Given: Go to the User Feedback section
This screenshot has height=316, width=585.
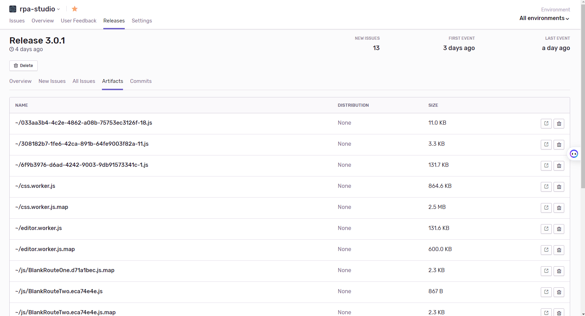Looking at the screenshot, I should point(78,21).
